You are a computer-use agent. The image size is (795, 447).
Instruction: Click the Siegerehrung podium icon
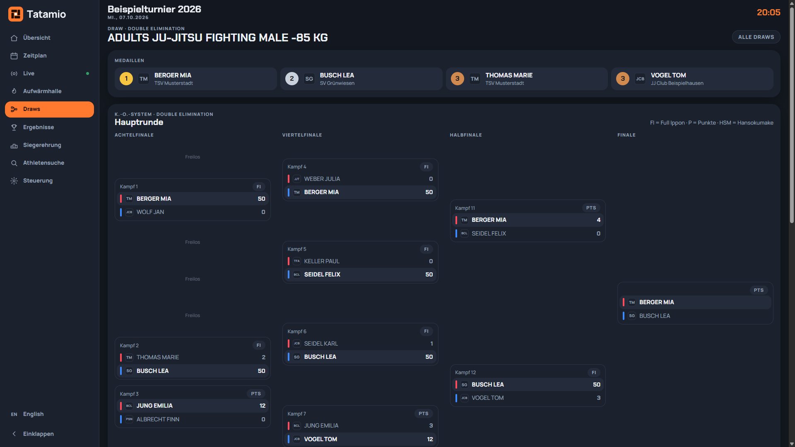pyautogui.click(x=14, y=145)
